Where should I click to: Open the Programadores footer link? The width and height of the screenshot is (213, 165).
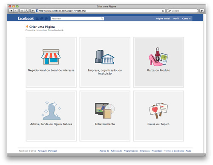coord(131,151)
